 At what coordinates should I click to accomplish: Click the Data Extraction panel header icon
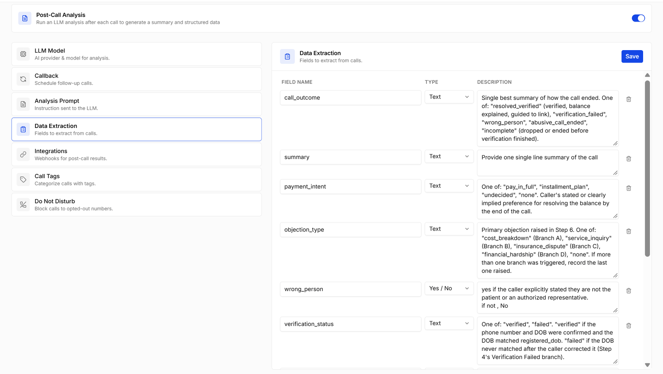287,56
